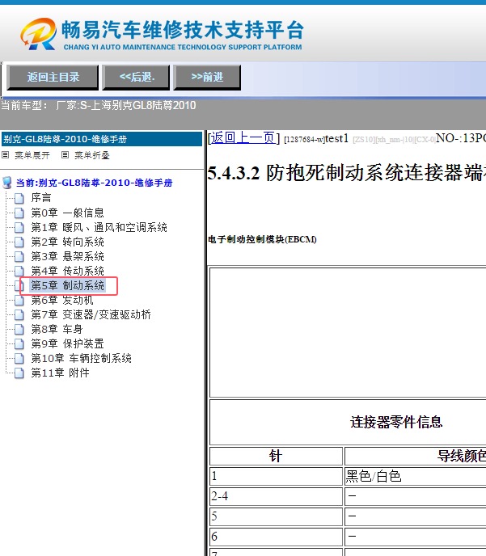486x556 pixels.
Task: Open 第1章 暖风、通风和空调系统
Action: coord(99,227)
